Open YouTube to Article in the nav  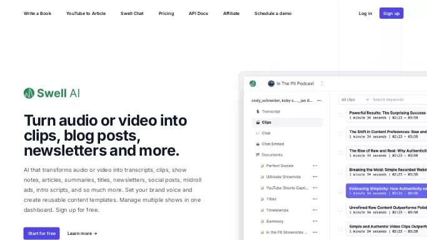point(86,13)
